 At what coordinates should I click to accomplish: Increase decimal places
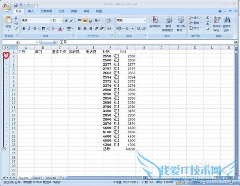click(139, 29)
